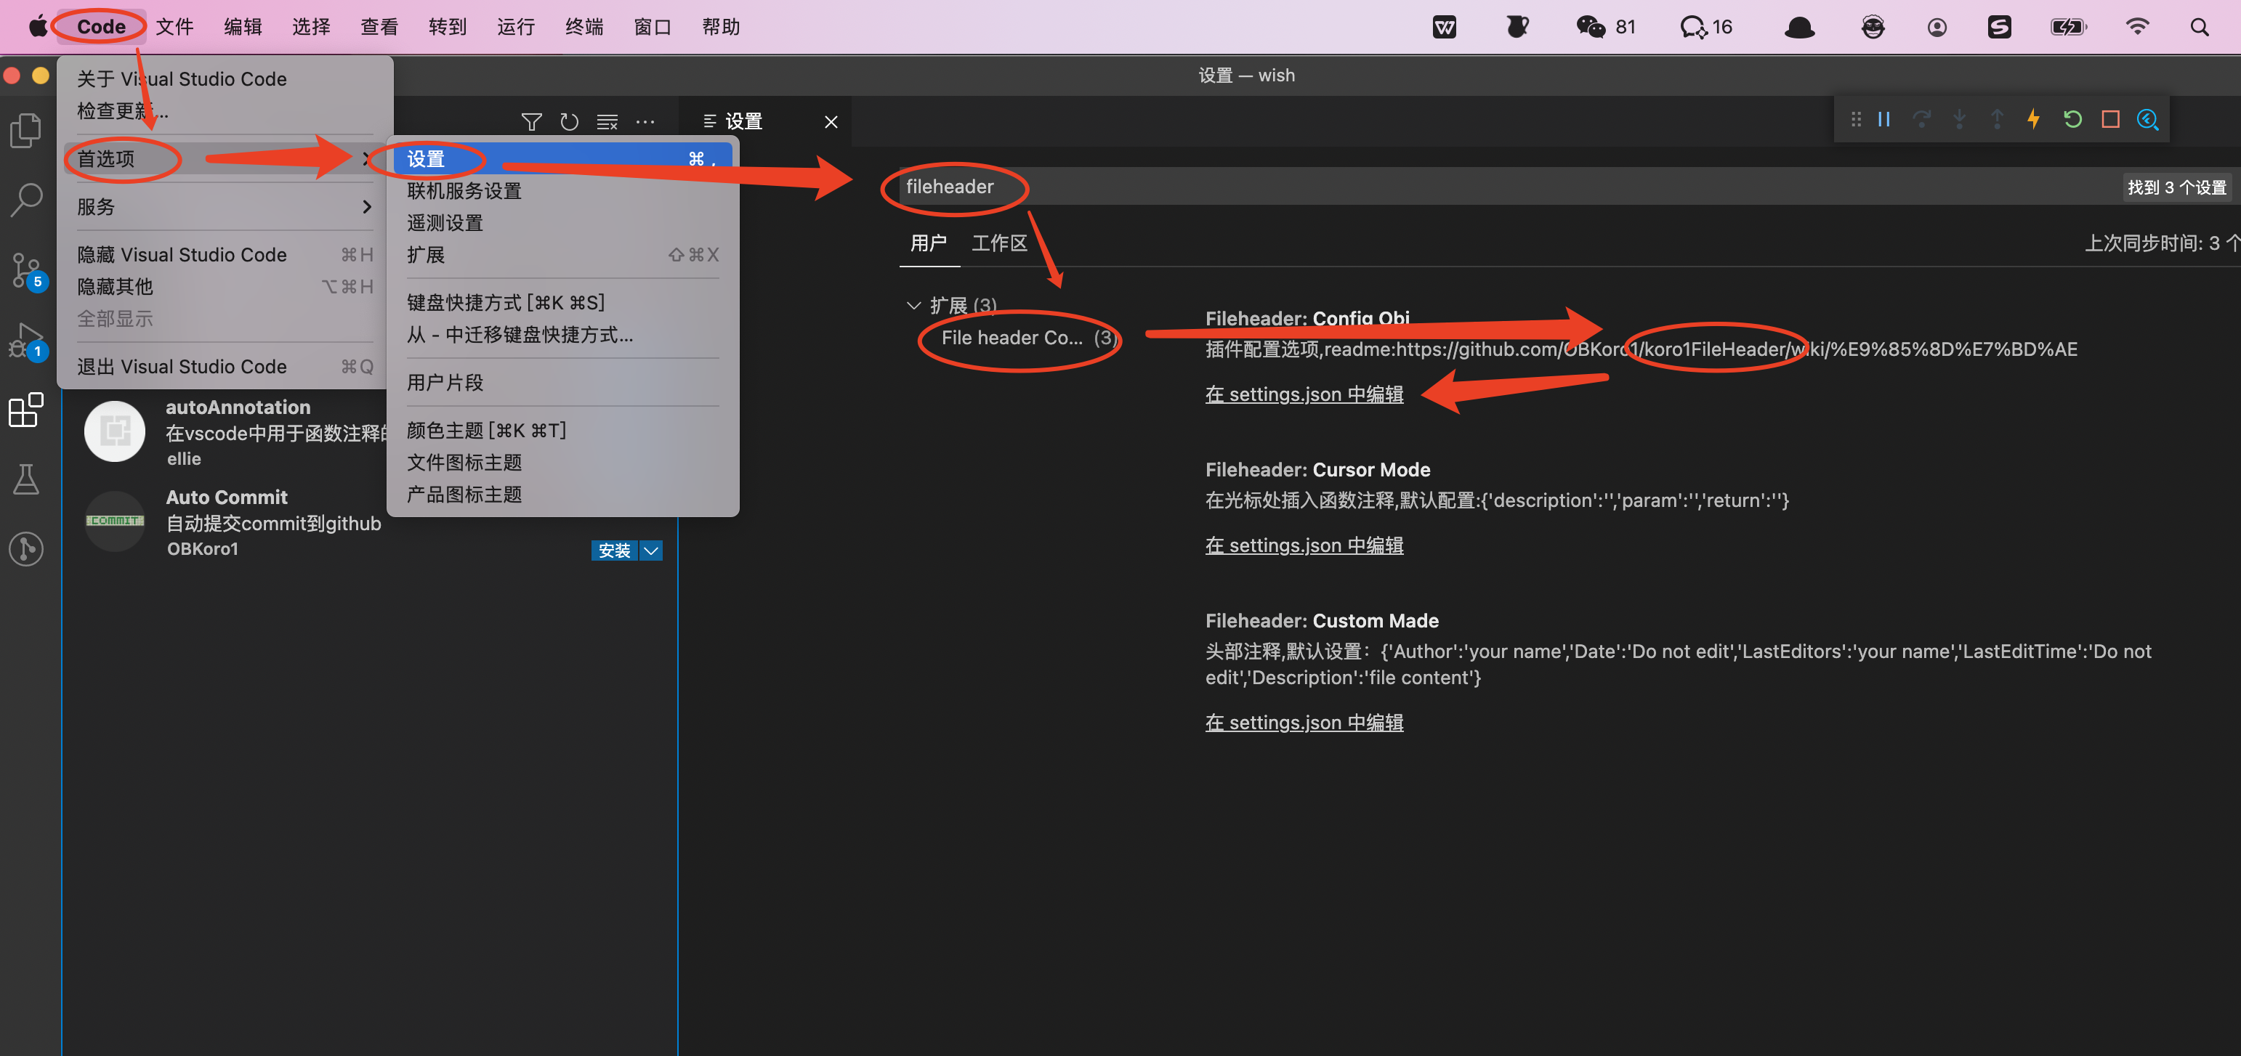
Task: Choose 键盘快捷方式 menu item
Action: click(562, 303)
